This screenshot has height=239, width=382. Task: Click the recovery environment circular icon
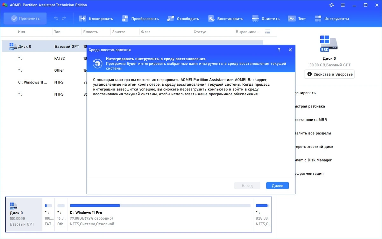tap(97, 63)
